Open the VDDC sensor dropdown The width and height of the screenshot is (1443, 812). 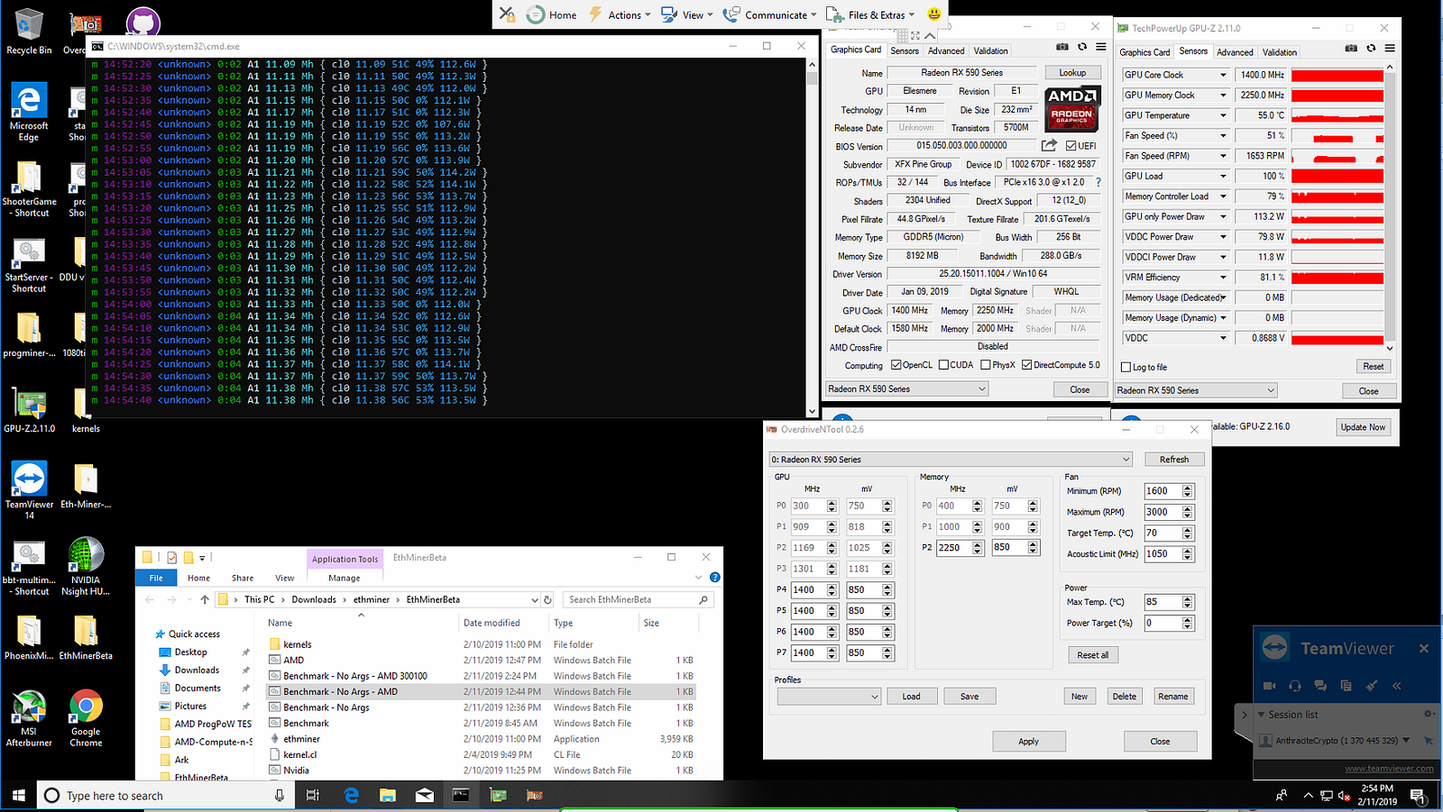point(1223,338)
